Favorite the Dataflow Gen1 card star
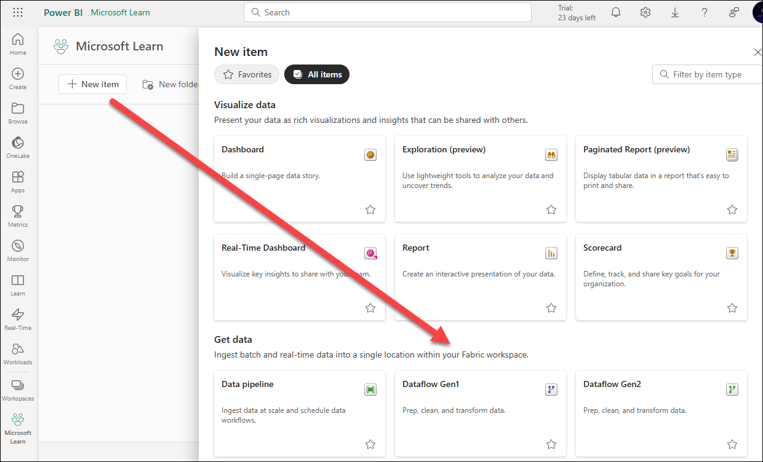Image resolution: width=763 pixels, height=462 pixels. pos(551,444)
